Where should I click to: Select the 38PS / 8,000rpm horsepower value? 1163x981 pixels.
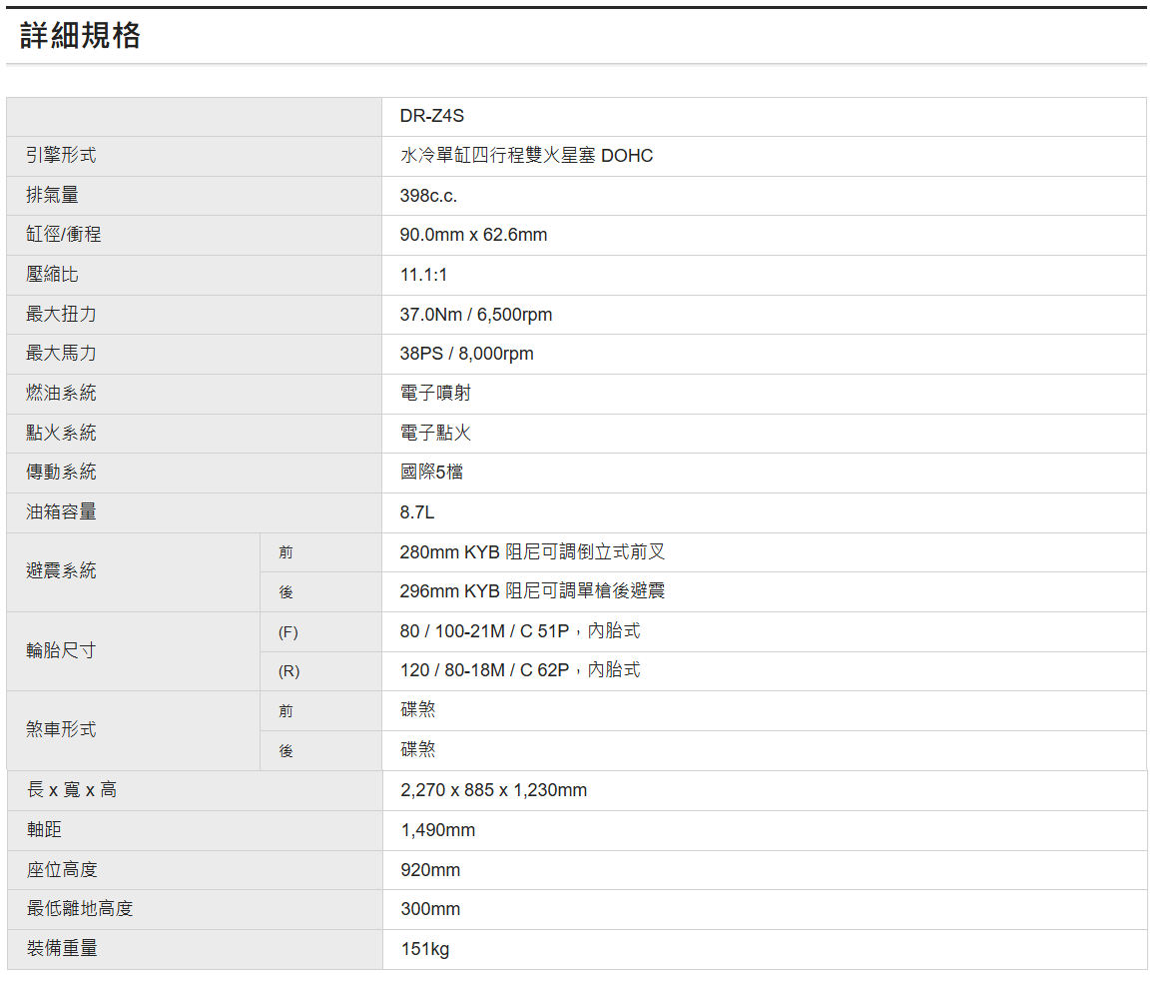(x=466, y=354)
